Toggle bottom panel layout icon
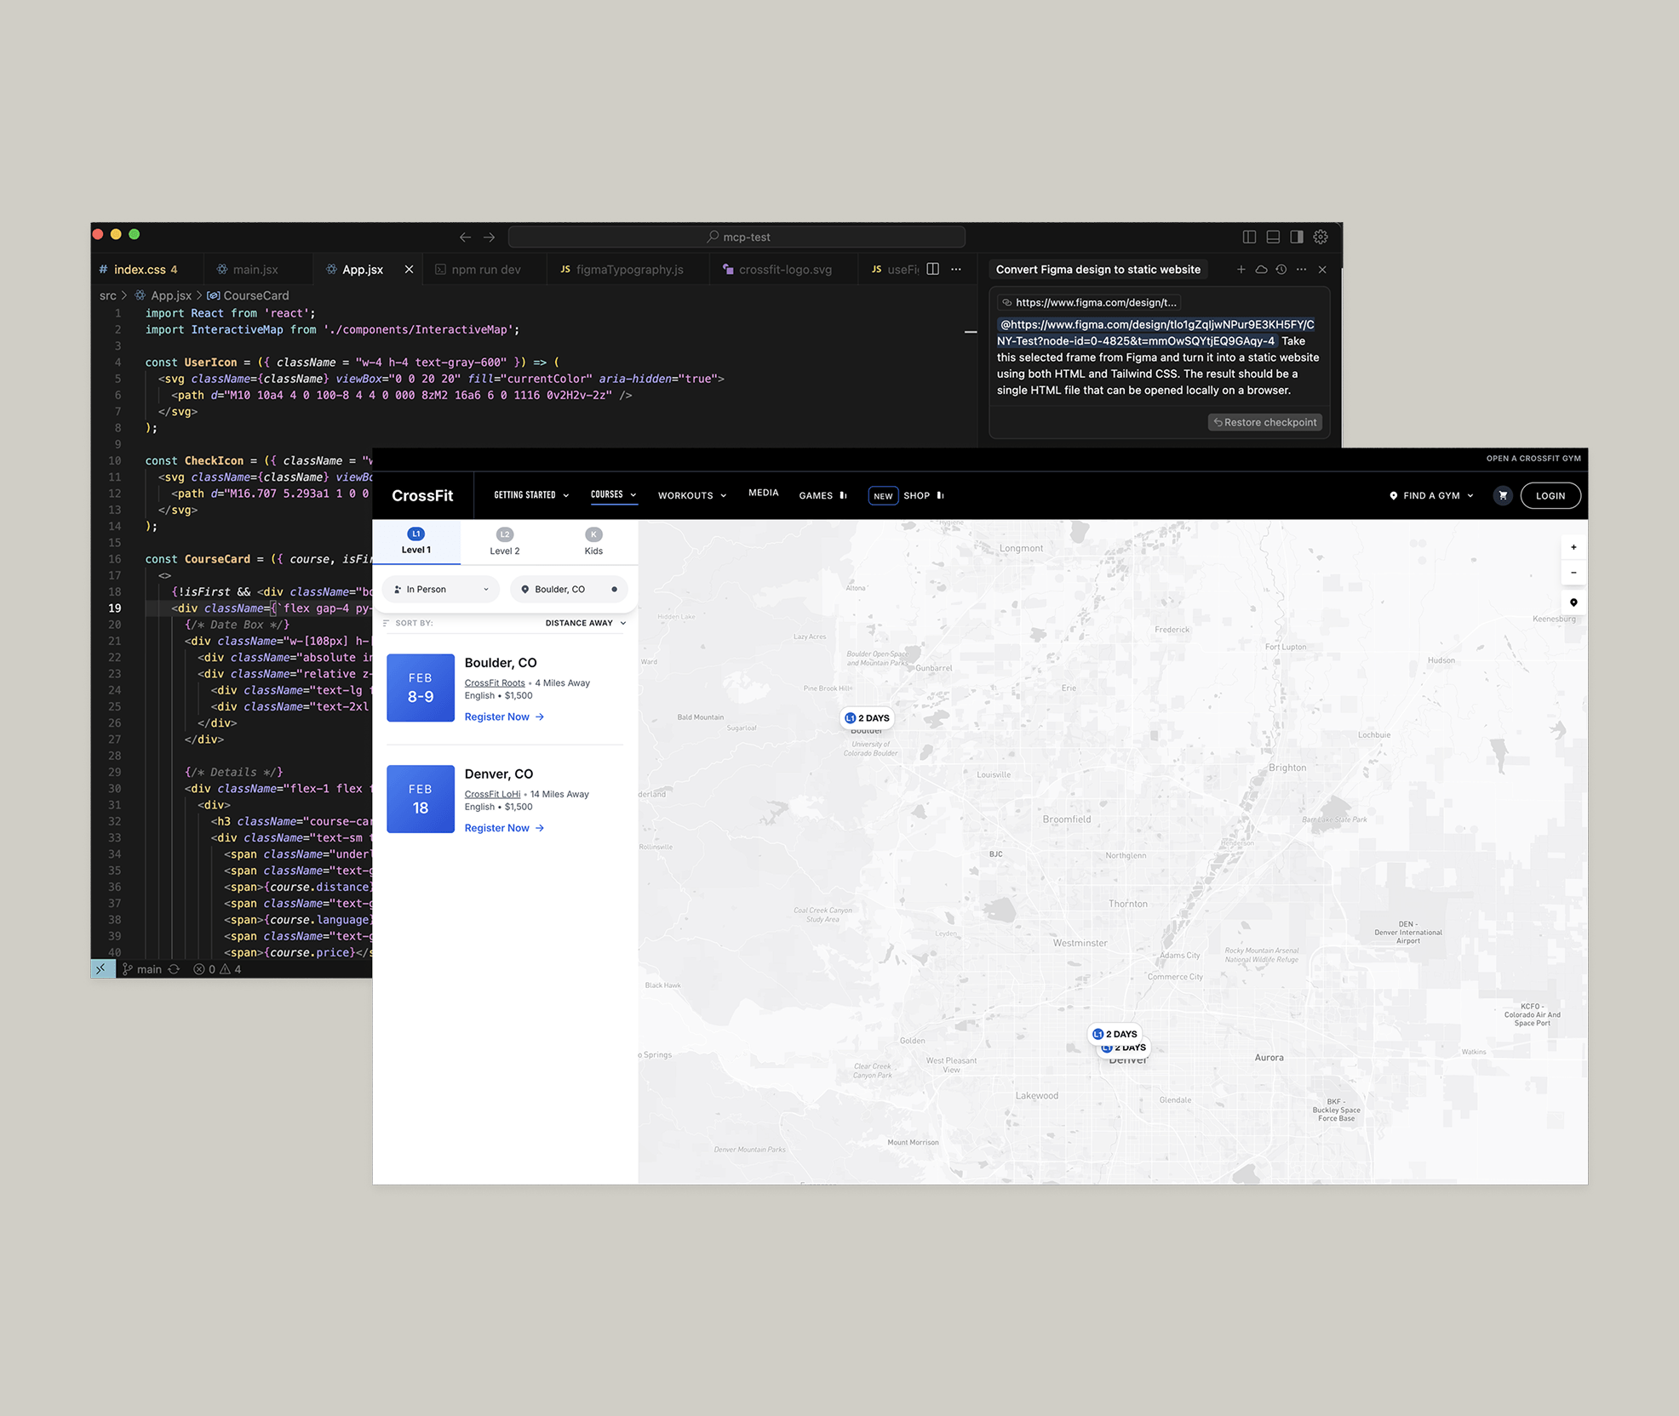The width and height of the screenshot is (1679, 1416). pos(1273,237)
